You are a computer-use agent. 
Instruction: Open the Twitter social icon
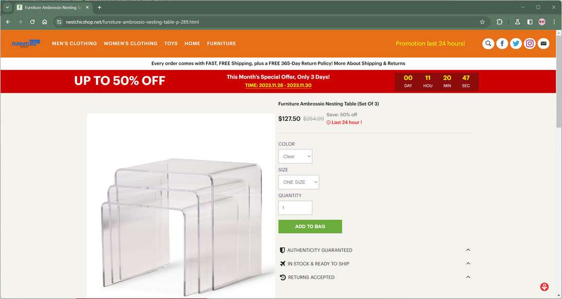coord(516,43)
